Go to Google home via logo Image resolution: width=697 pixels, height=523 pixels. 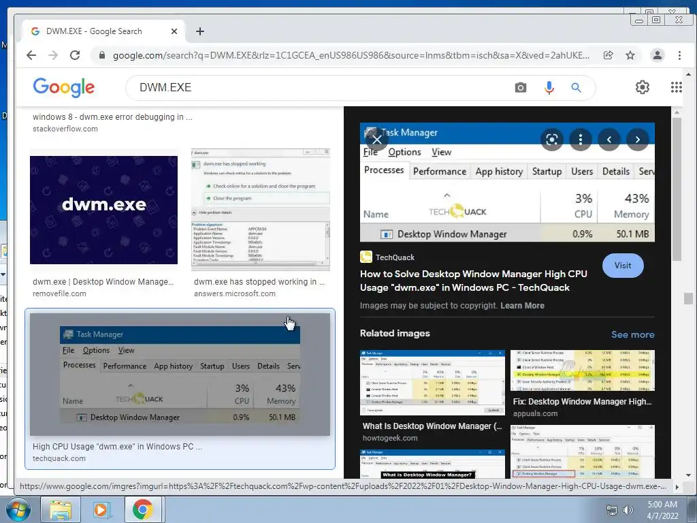pos(63,87)
